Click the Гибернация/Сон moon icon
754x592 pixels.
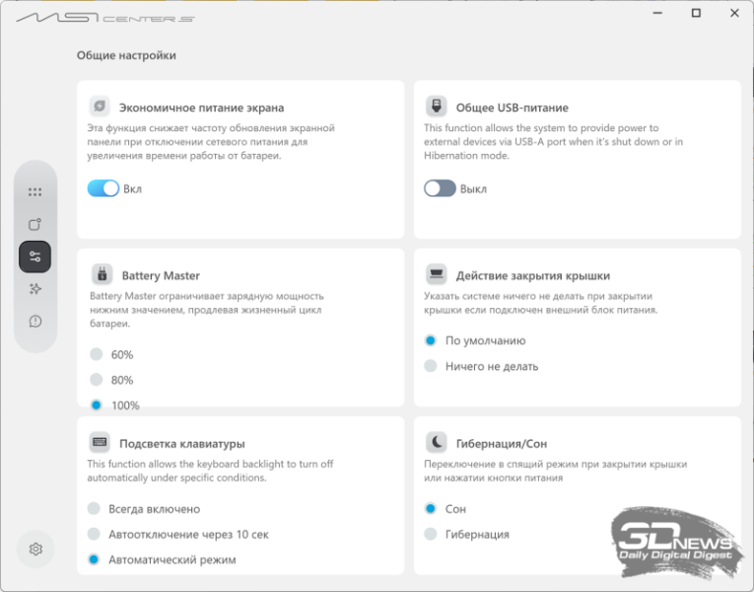pos(437,442)
